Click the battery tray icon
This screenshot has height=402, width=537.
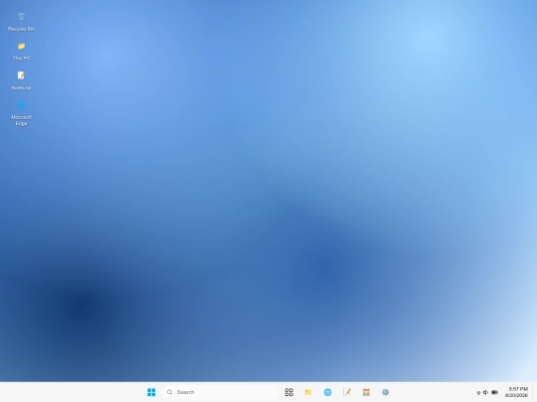494,392
